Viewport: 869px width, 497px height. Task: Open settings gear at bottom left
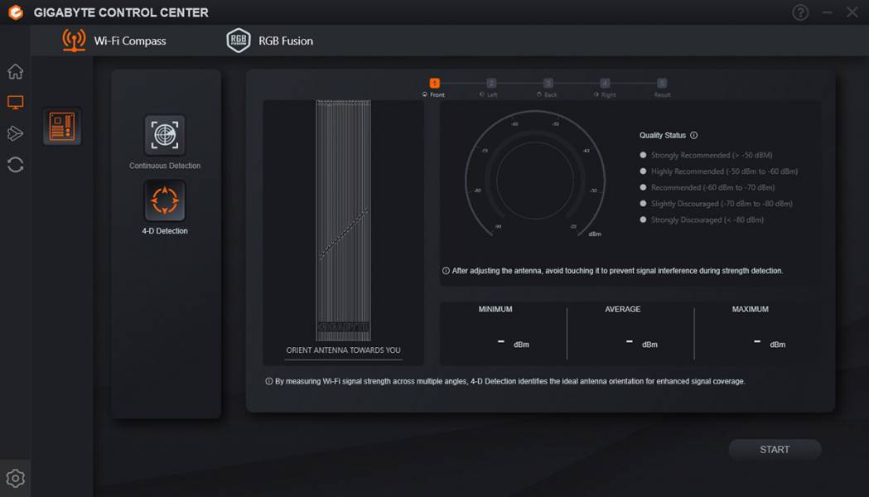coord(16,478)
